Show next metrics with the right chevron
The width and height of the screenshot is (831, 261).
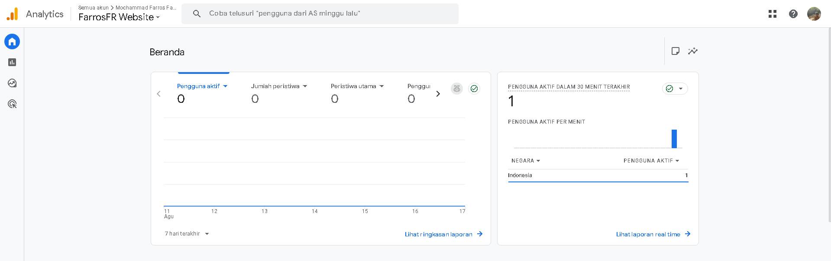click(x=438, y=94)
